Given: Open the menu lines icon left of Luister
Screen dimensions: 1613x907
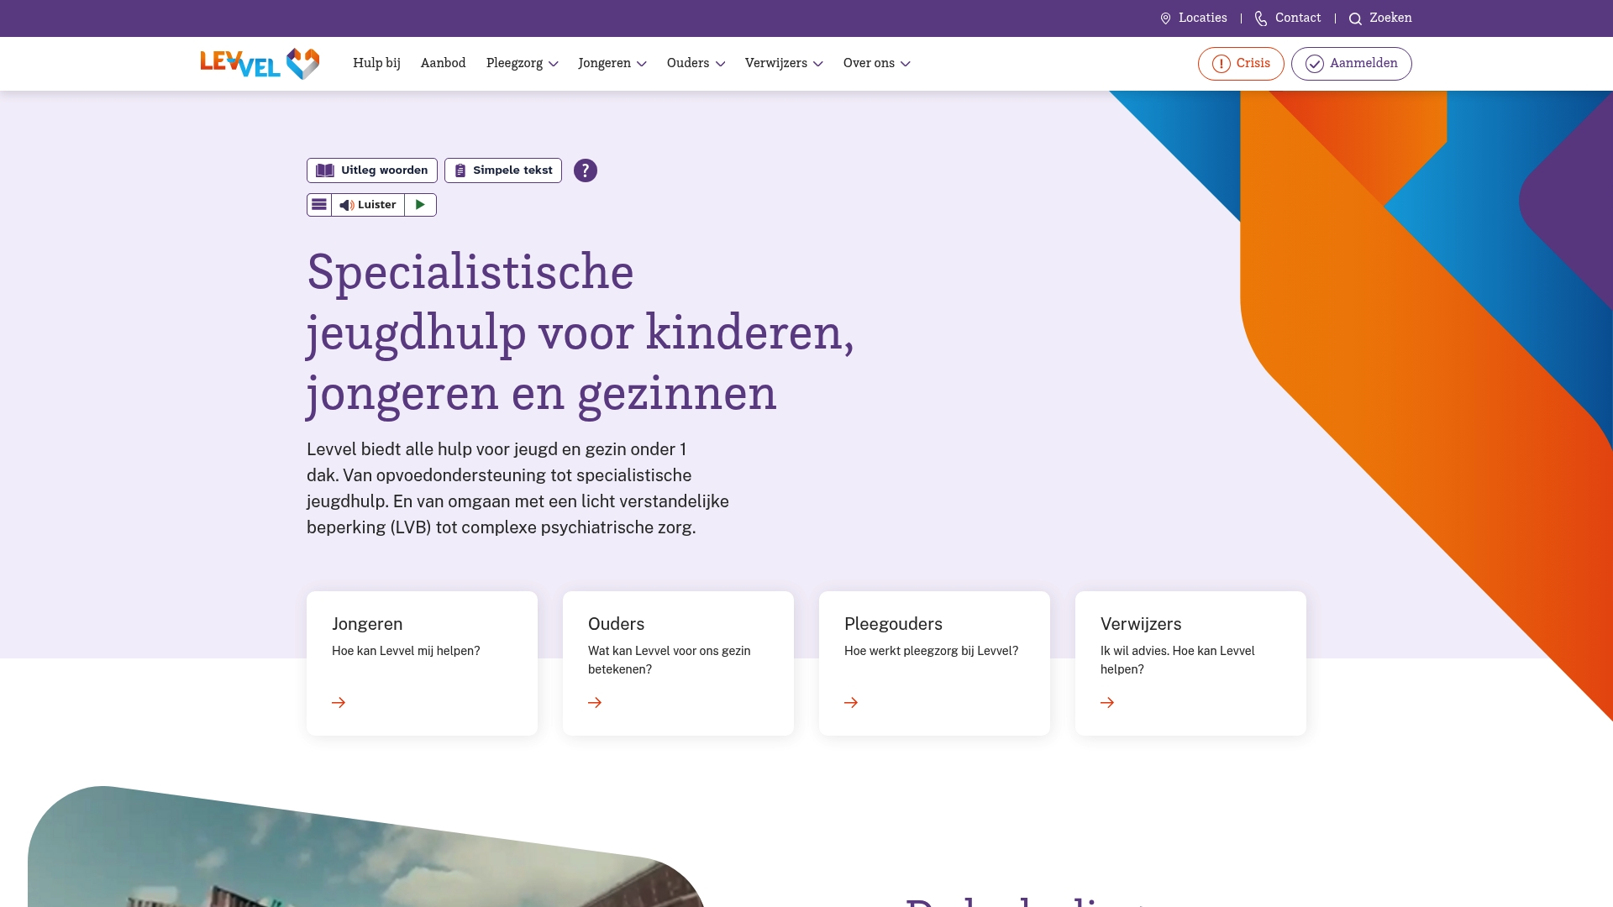Looking at the screenshot, I should click(319, 204).
